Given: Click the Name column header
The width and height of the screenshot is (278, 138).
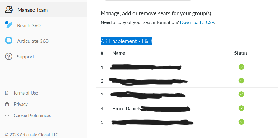Looking at the screenshot, I should click(x=119, y=53).
